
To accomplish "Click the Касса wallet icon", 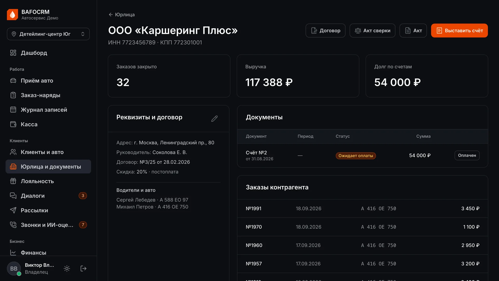I will (x=13, y=124).
